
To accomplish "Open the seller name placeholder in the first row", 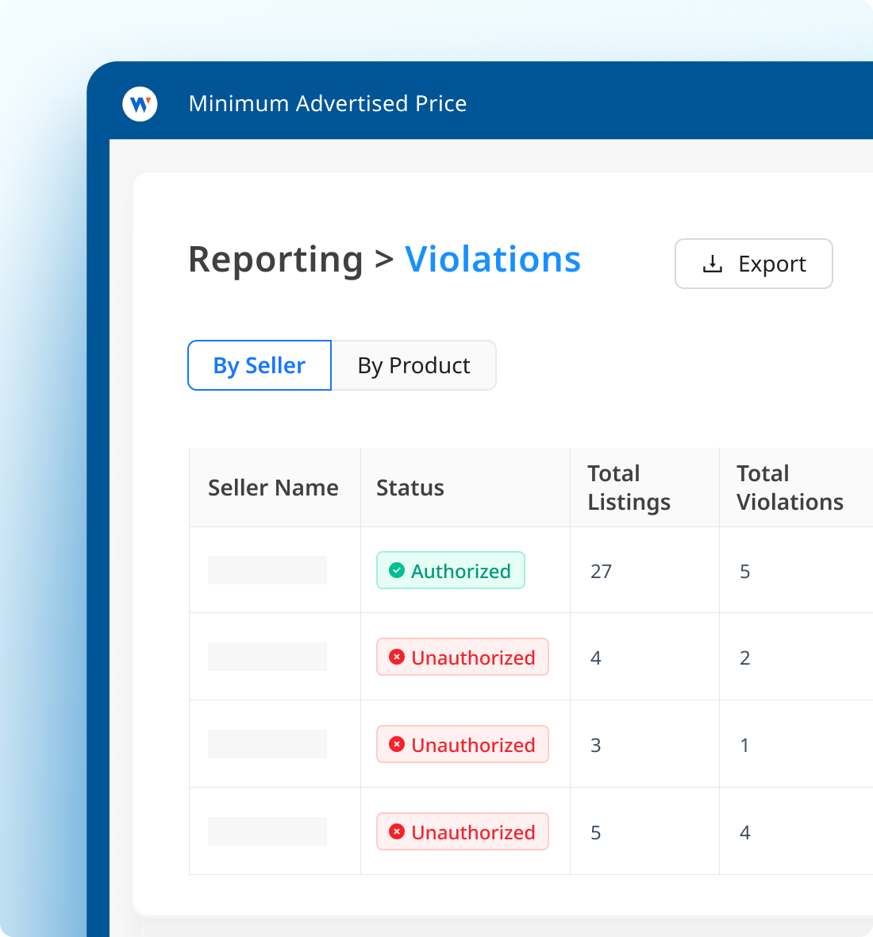I will click(267, 570).
